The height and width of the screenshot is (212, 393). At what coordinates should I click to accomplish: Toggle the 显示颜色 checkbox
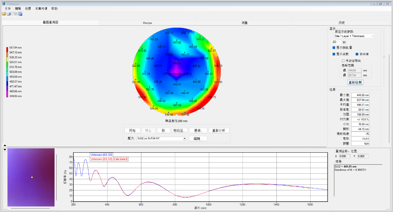tap(334, 48)
